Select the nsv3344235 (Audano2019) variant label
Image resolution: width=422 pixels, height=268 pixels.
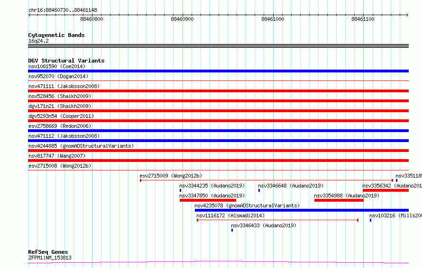pyautogui.click(x=212, y=186)
